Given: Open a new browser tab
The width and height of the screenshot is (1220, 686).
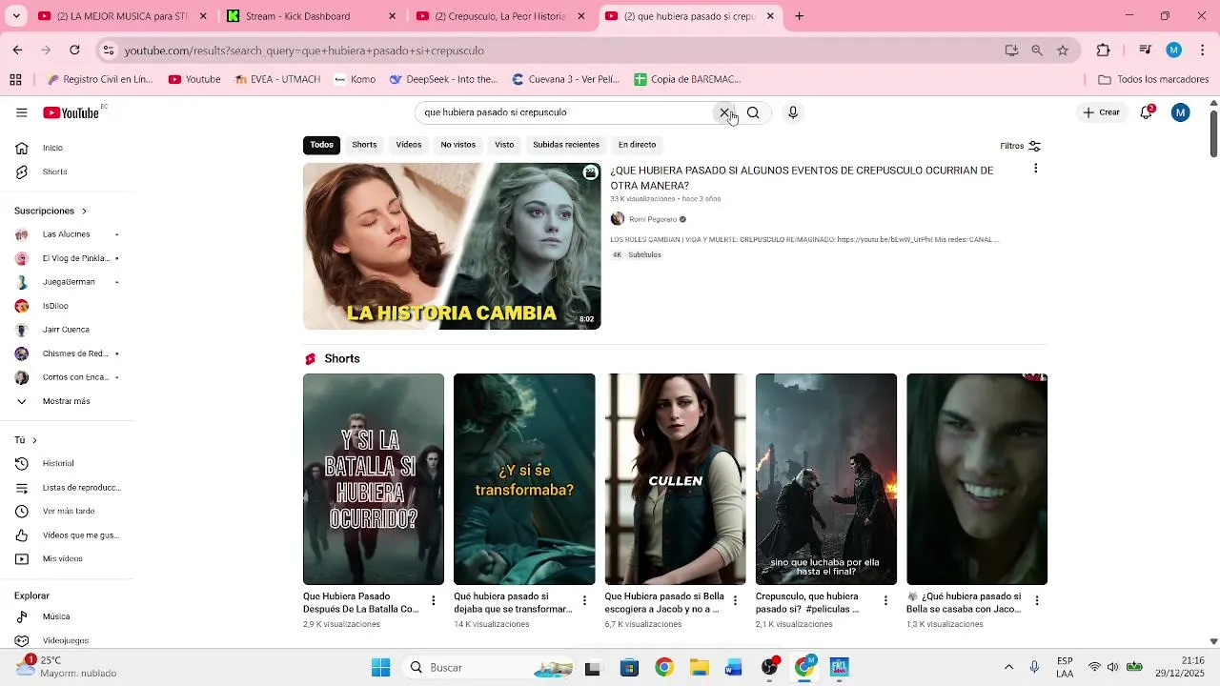Looking at the screenshot, I should (799, 16).
